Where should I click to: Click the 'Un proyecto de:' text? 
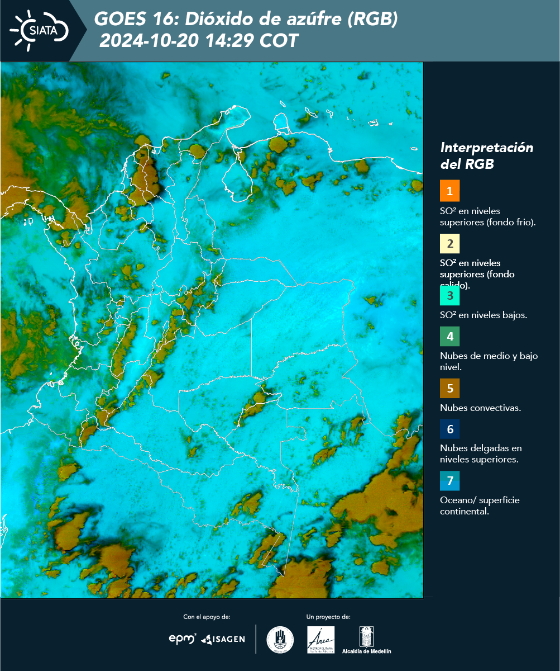328,617
